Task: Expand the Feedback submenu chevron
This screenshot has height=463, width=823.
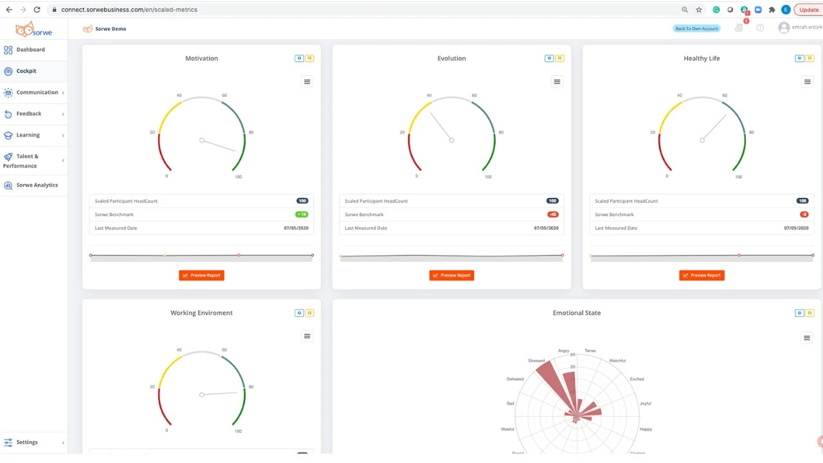Action: (x=63, y=114)
